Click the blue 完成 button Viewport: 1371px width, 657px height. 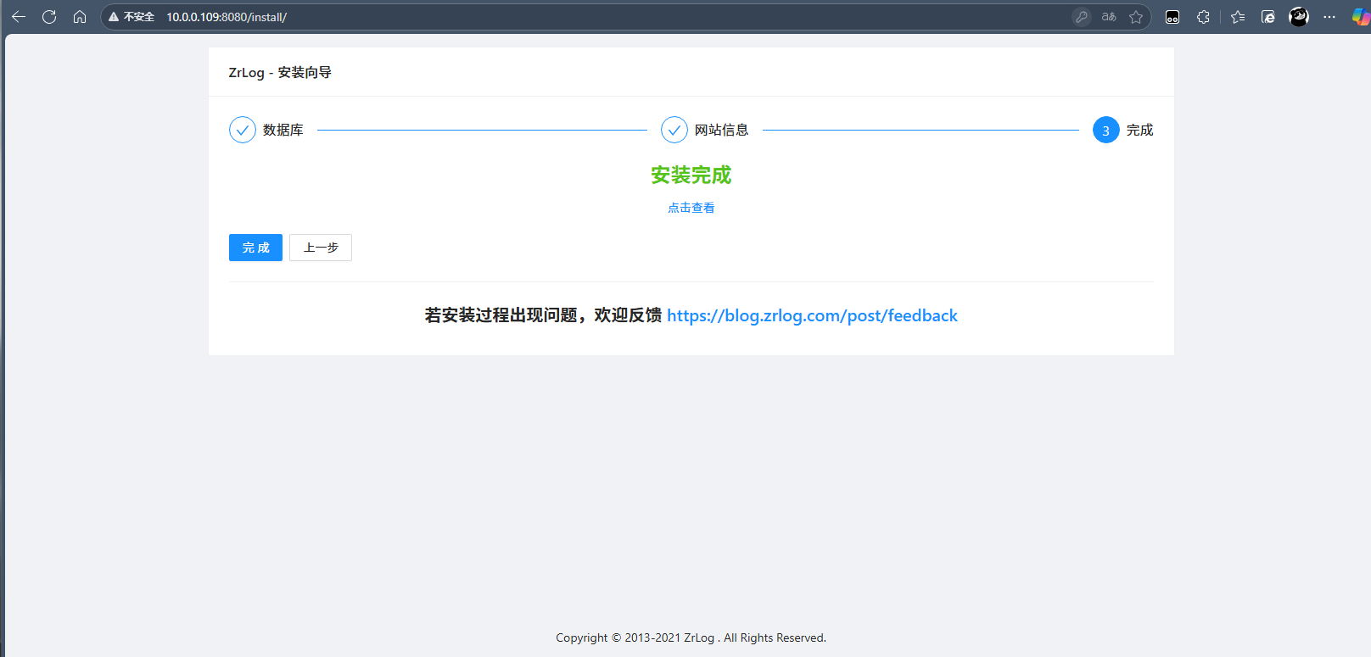pyautogui.click(x=255, y=248)
